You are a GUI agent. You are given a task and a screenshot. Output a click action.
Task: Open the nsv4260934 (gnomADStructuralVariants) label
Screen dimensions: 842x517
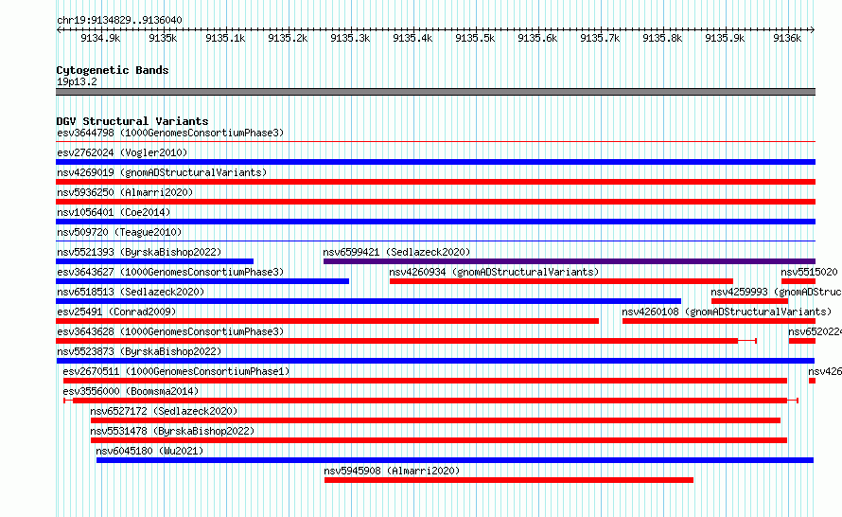(494, 272)
